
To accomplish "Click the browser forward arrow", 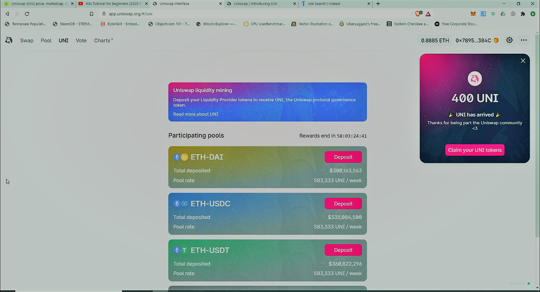I will (x=17, y=14).
